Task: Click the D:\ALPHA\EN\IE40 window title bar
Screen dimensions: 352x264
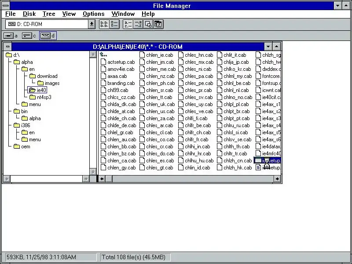Action: (x=138, y=47)
